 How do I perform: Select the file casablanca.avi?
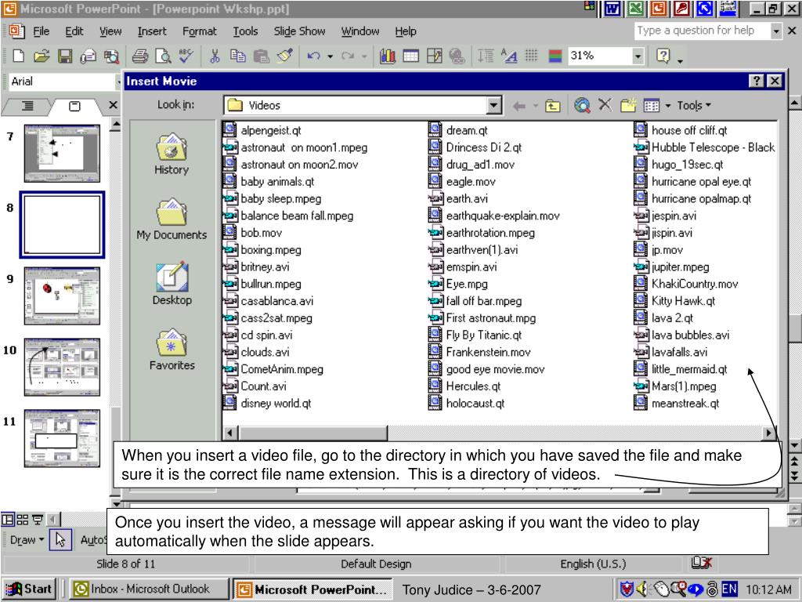click(268, 301)
